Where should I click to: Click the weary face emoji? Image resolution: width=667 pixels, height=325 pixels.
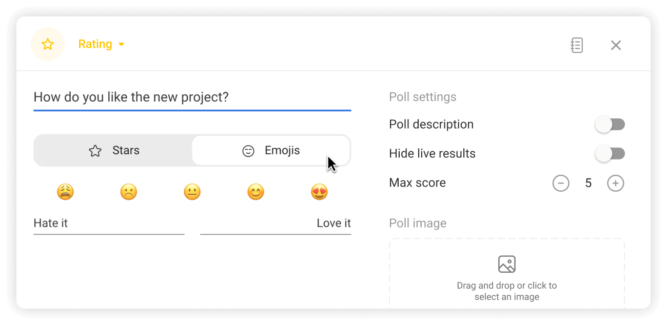(x=65, y=192)
